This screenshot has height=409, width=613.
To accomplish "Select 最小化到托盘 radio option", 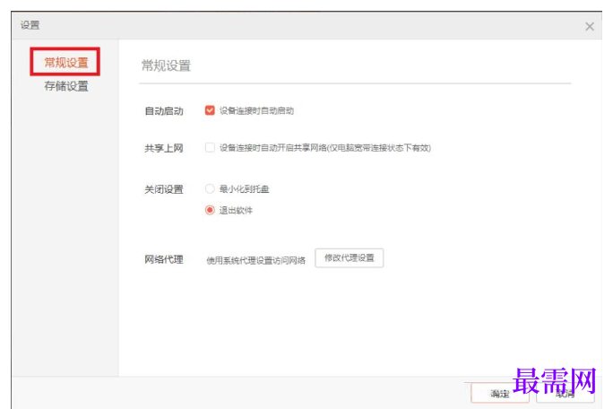I will point(210,188).
